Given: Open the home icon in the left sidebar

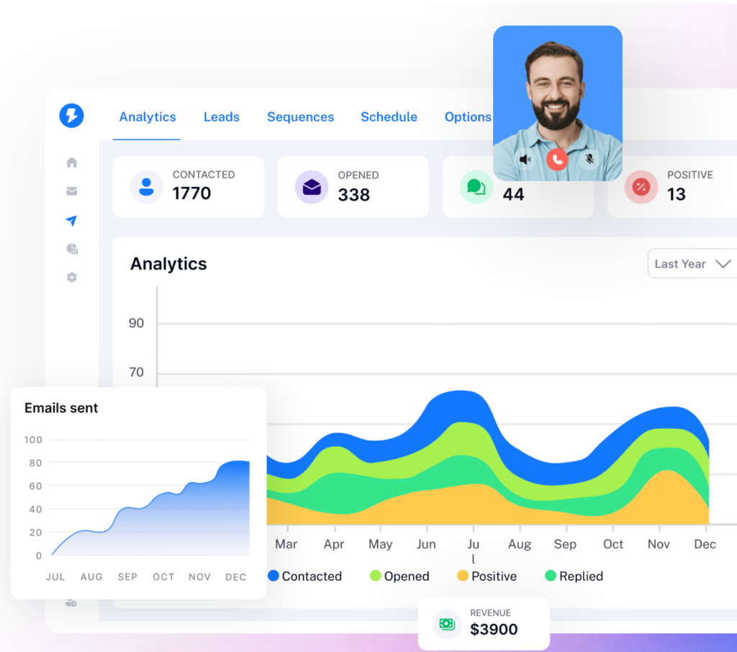Looking at the screenshot, I should point(71,162).
